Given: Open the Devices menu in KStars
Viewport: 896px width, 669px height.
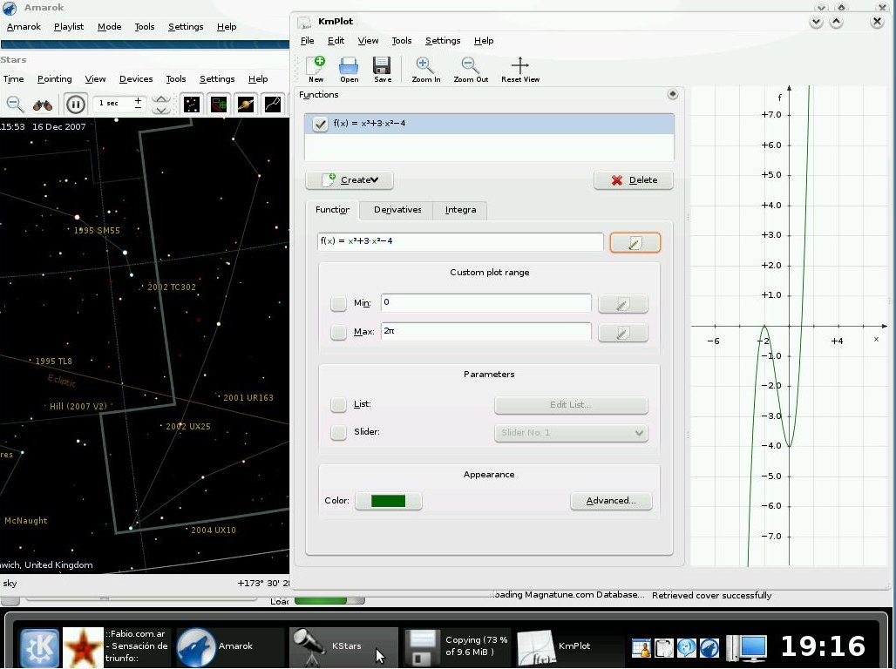Looking at the screenshot, I should point(136,79).
